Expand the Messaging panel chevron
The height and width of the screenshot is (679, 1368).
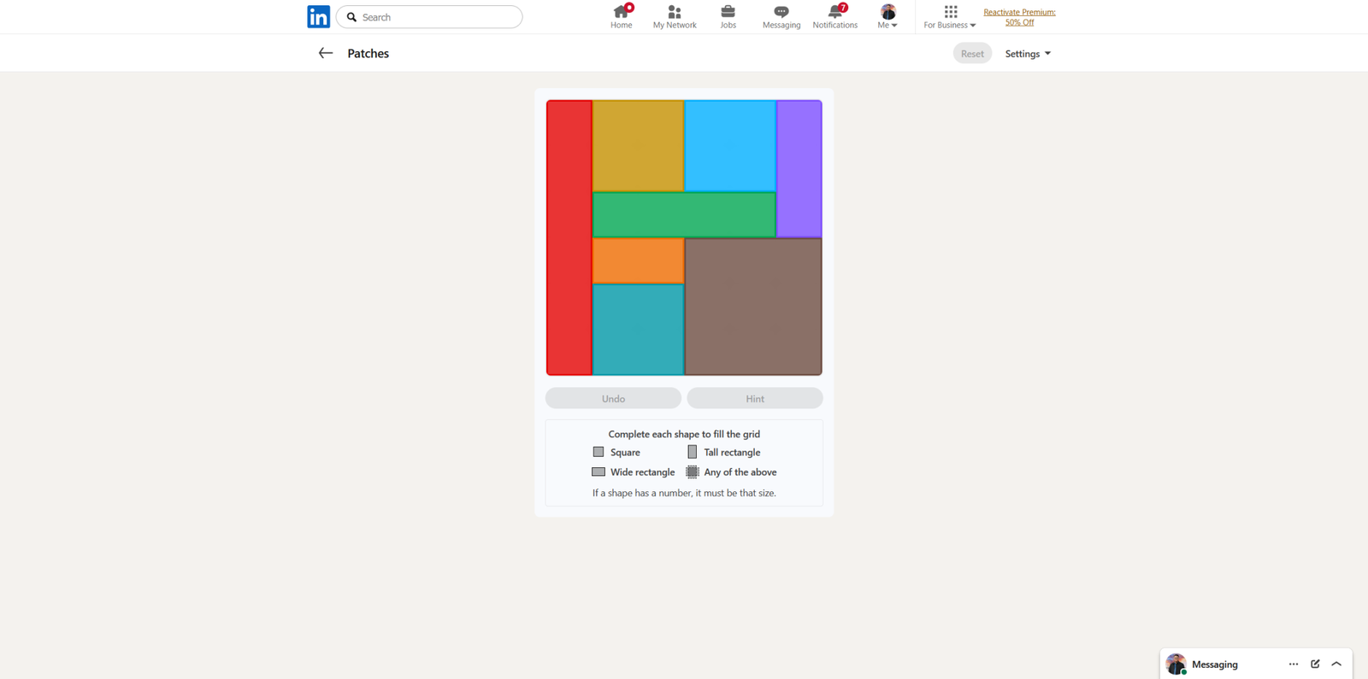(x=1336, y=664)
